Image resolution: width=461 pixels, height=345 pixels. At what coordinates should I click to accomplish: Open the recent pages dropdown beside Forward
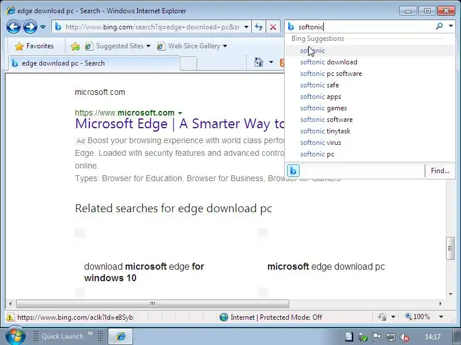pos(43,27)
